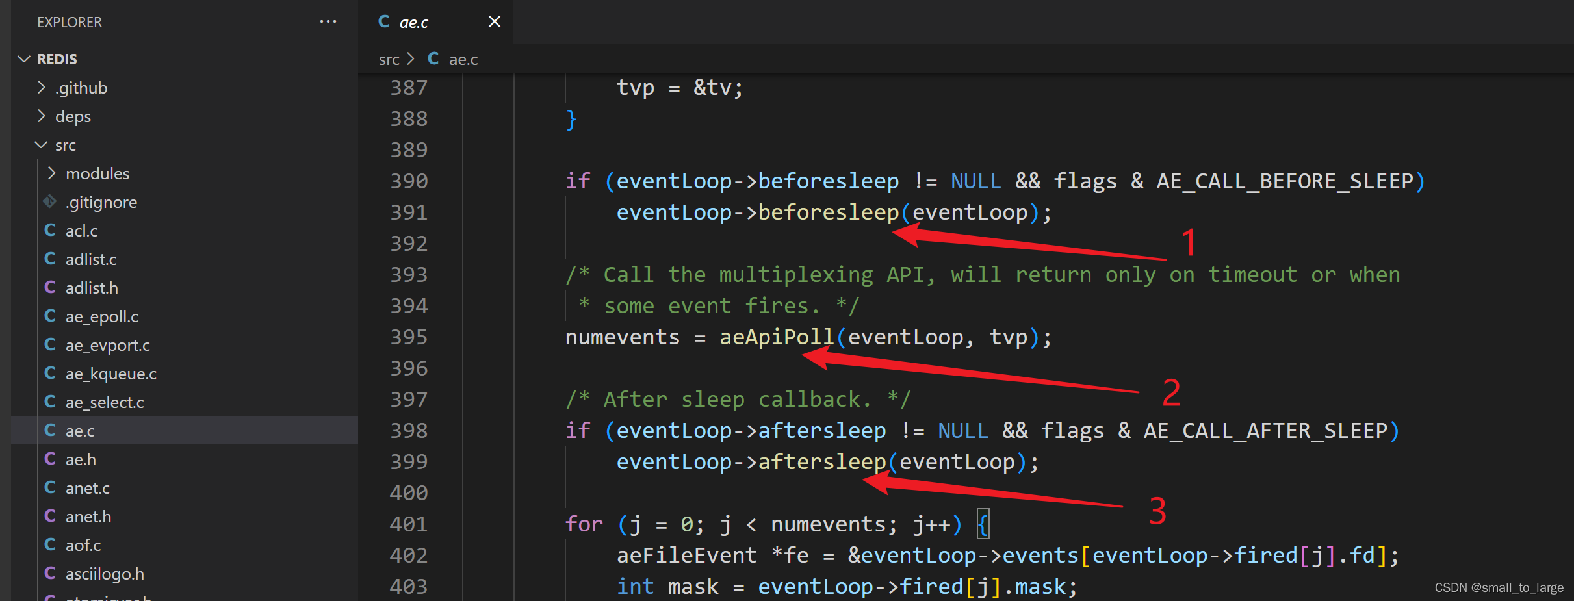Click line number 390 in the gutter
Viewport: 1574px width, 601px height.
click(409, 181)
